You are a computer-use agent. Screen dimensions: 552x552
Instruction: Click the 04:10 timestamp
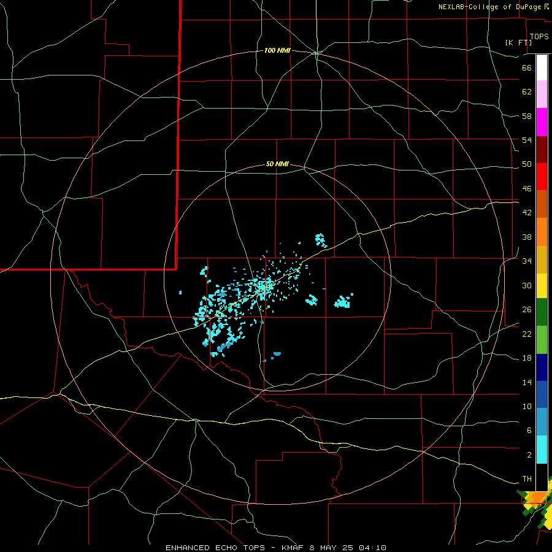372,548
